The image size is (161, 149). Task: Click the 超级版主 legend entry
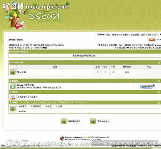37,106
